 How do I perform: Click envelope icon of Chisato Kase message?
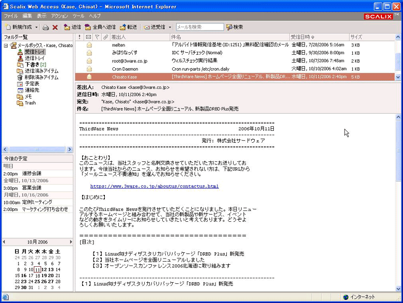point(89,77)
